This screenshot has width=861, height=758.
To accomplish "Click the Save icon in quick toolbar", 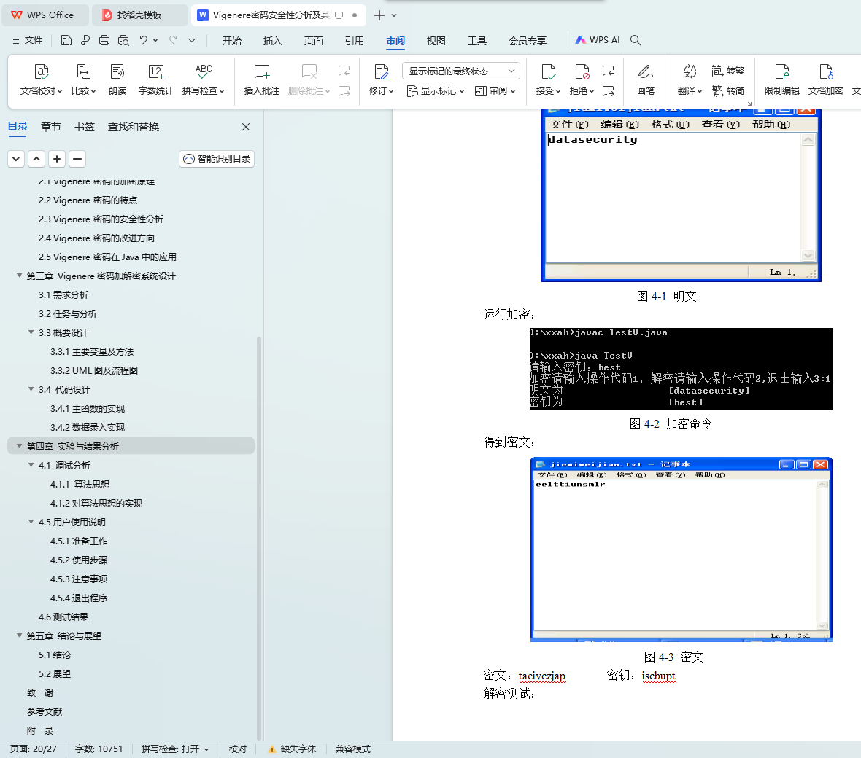I will [x=66, y=40].
